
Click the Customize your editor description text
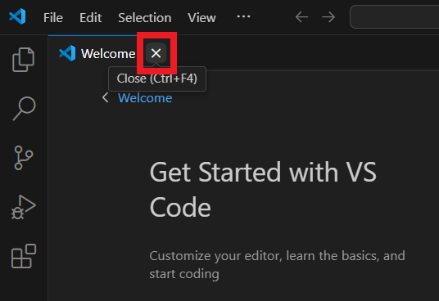click(x=277, y=265)
